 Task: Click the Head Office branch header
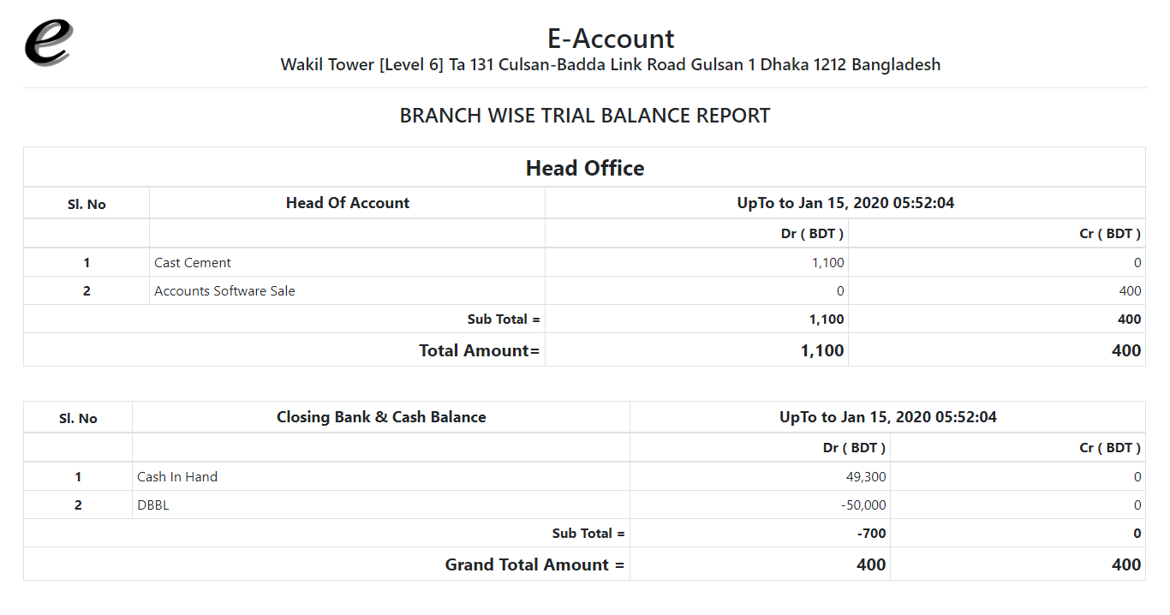(585, 168)
